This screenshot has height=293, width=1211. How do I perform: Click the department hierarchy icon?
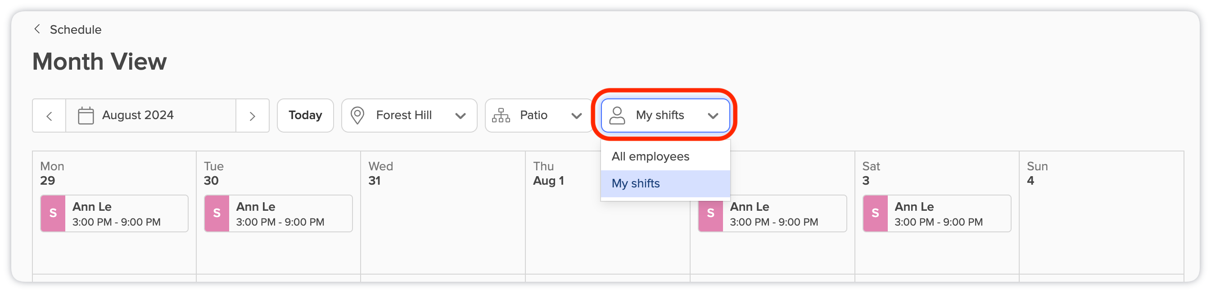pyautogui.click(x=501, y=115)
